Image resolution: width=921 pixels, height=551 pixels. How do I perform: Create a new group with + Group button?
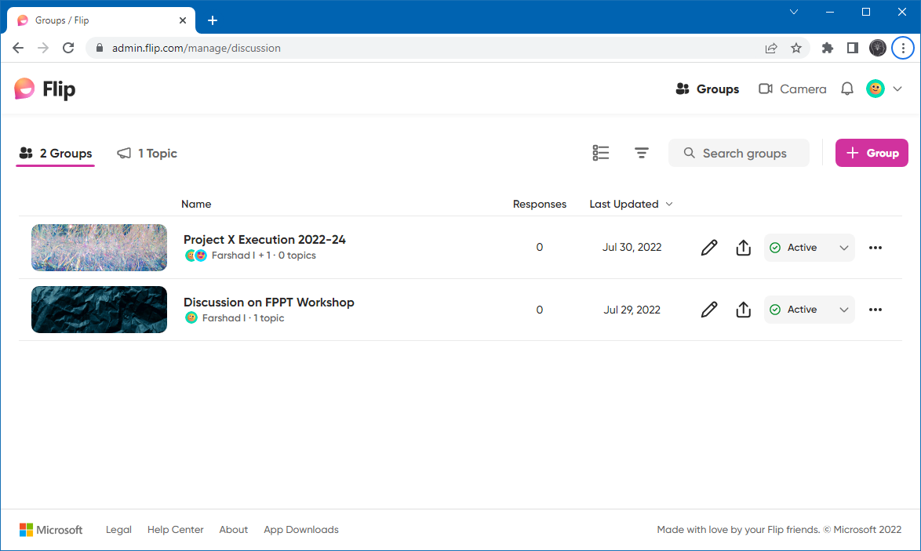point(872,153)
